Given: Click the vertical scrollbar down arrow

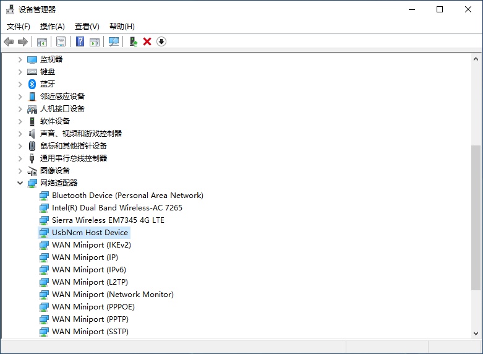Looking at the screenshot, I should (476, 333).
